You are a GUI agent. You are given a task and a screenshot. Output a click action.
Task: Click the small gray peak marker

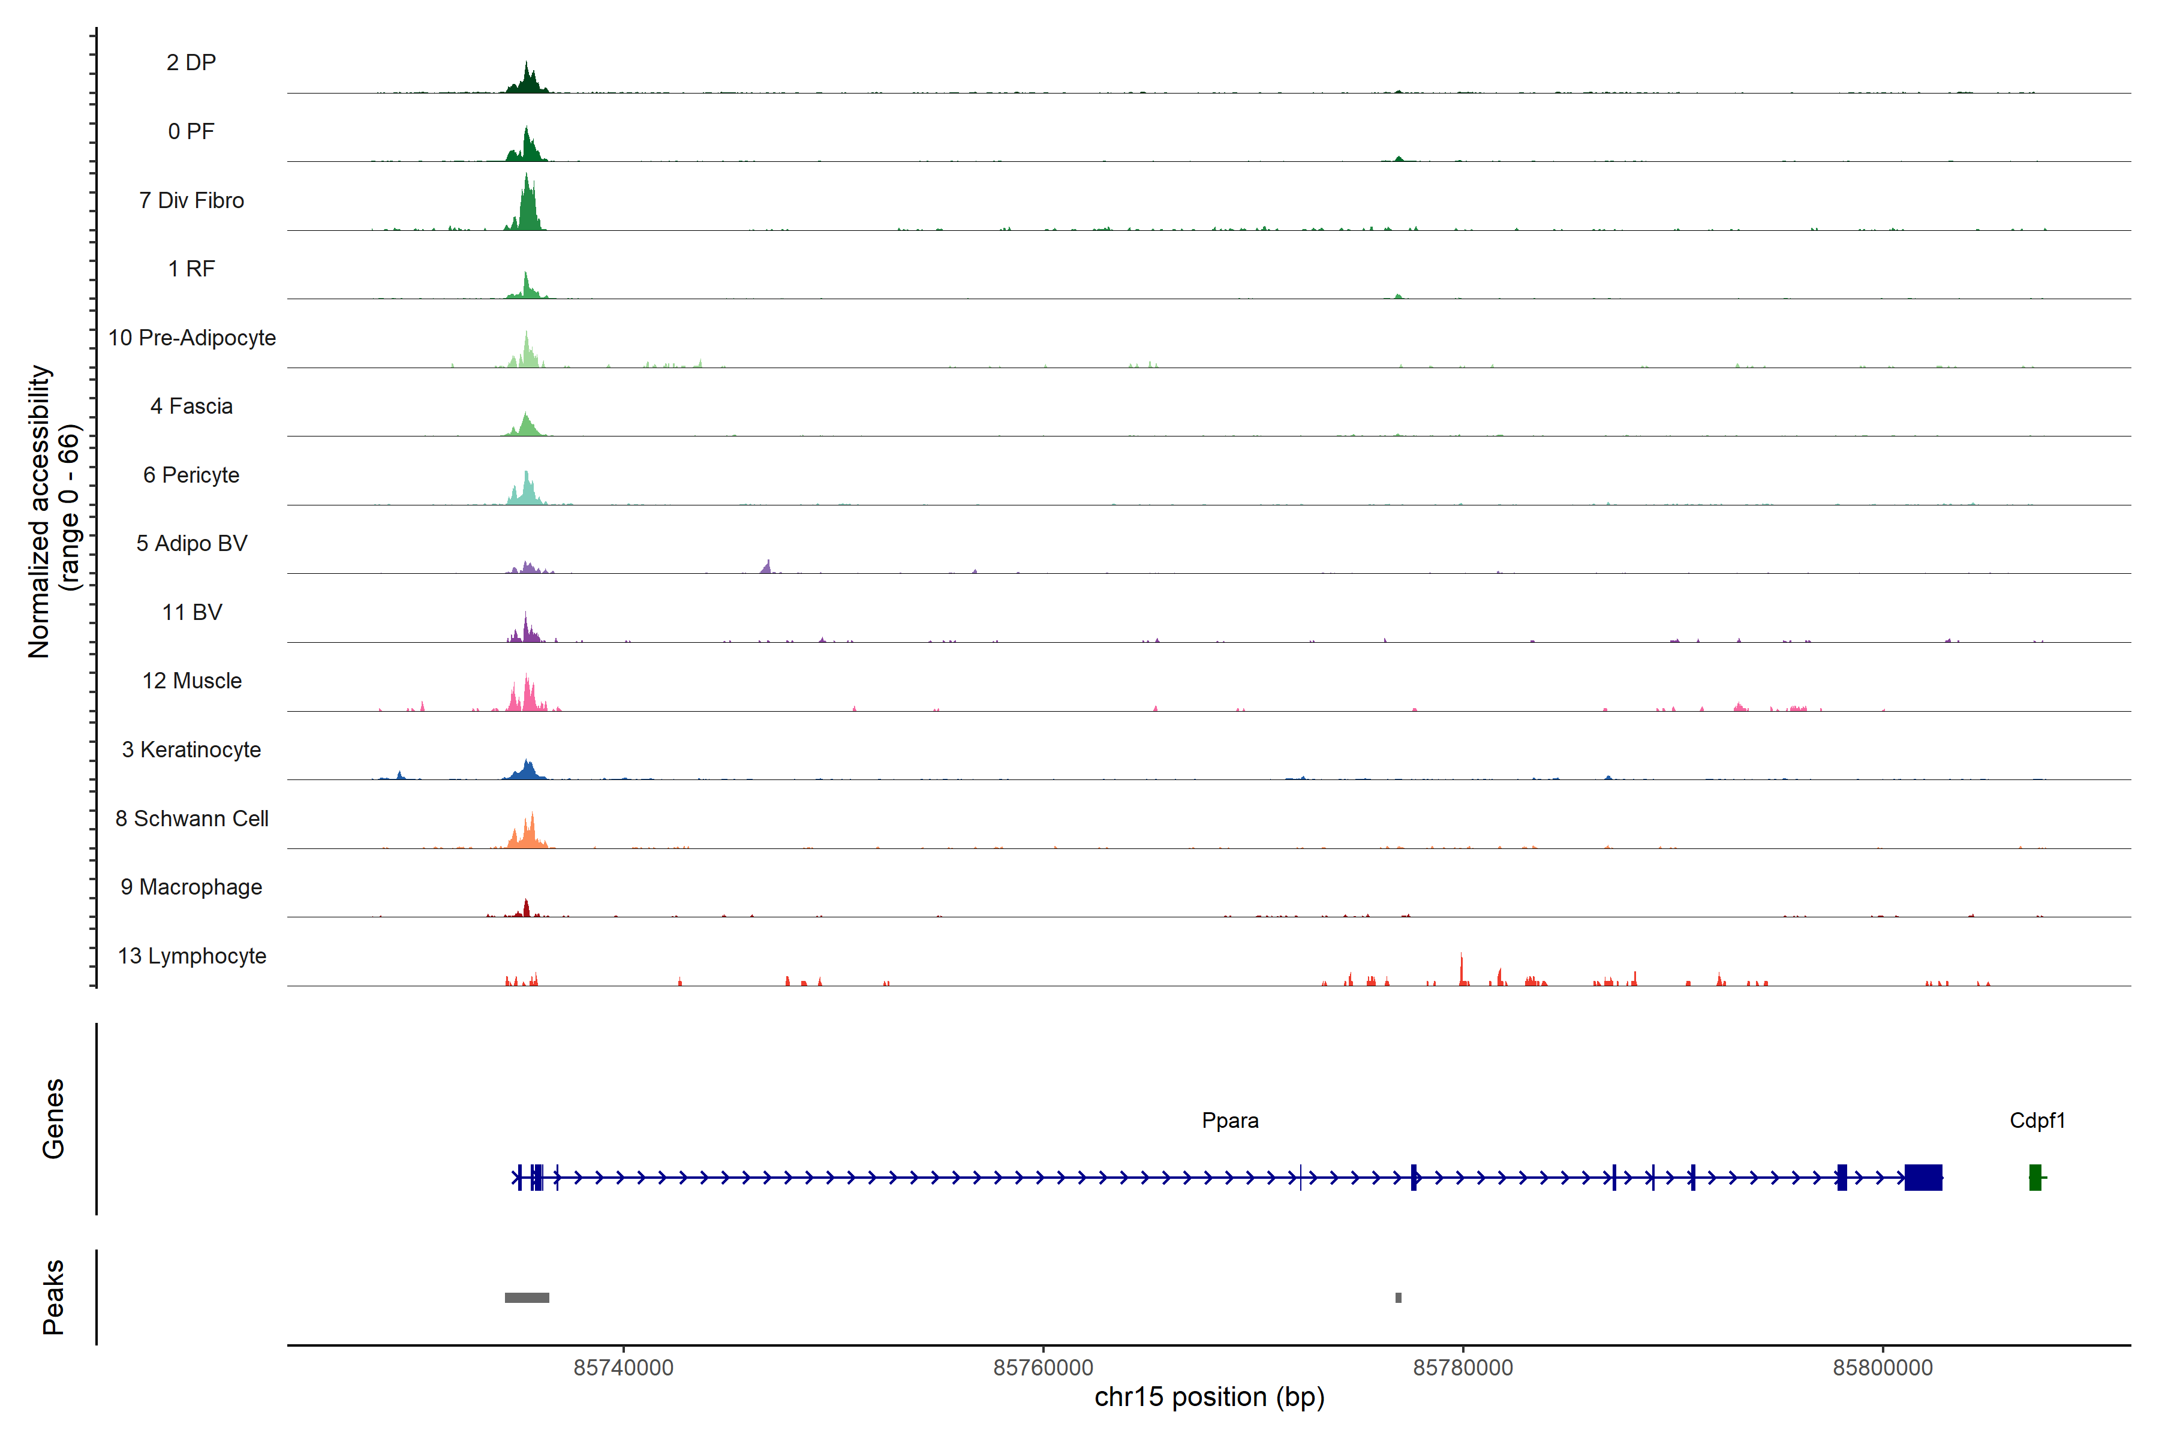(x=1398, y=1297)
